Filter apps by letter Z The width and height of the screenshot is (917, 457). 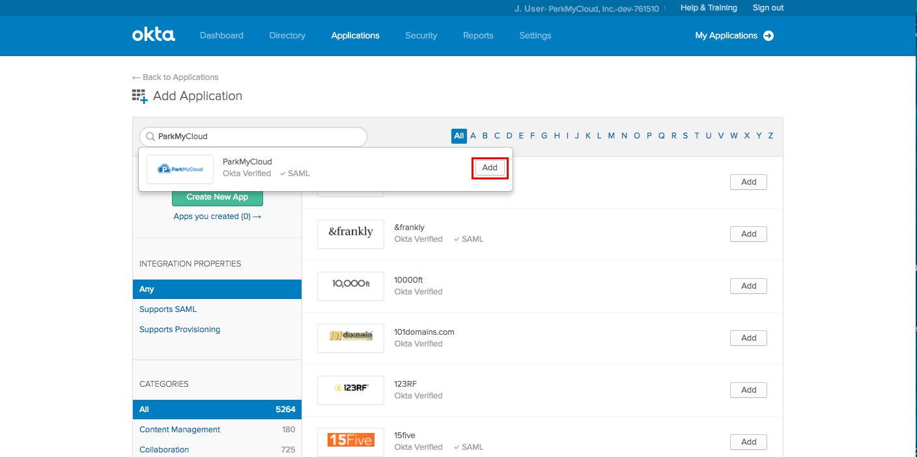pos(770,136)
